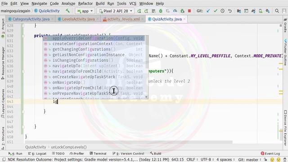
Task: Collapse code fold at line 630
Action: click(x=23, y=36)
